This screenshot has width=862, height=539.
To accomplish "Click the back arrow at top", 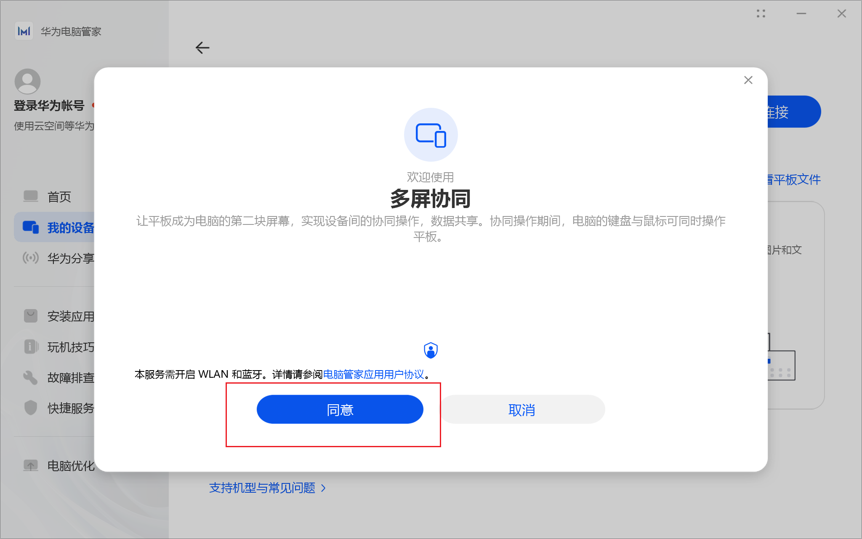I will click(x=202, y=48).
